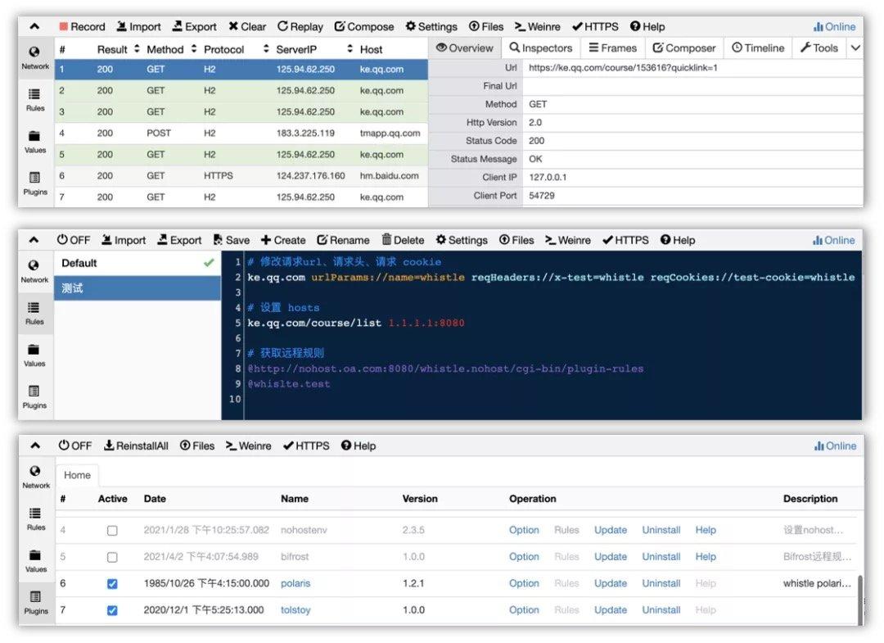The image size is (884, 643).
Task: Sort by Result column arrows
Action: (137, 49)
